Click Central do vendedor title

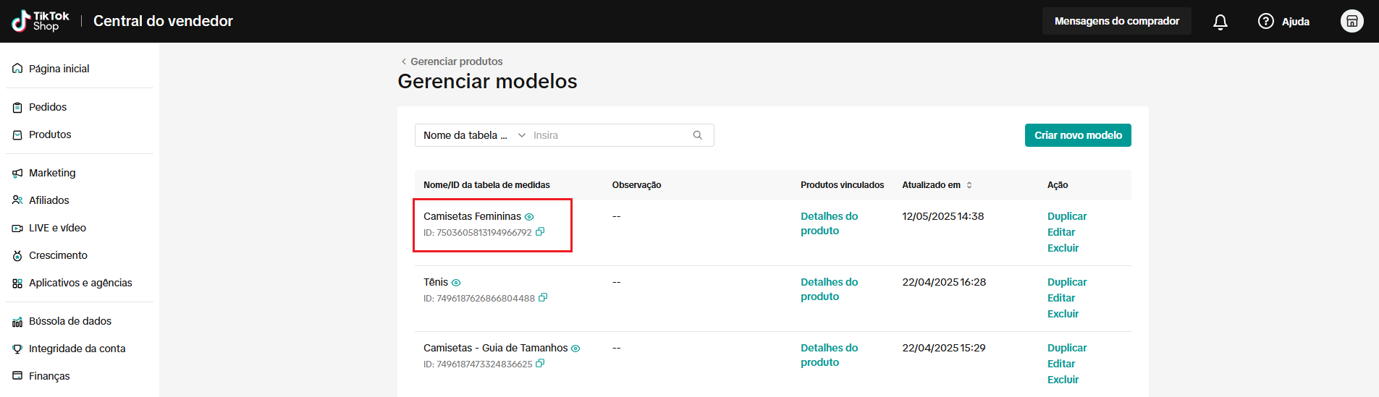(163, 21)
